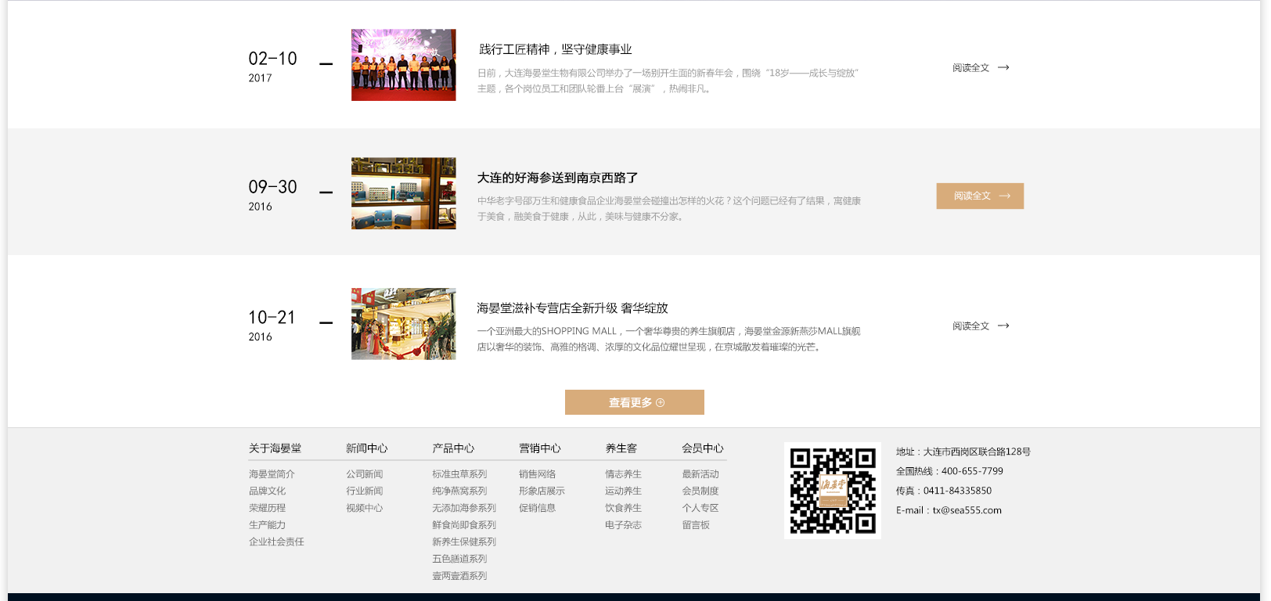
Task: Open 阅读全文 for 海晏堂滋补专营店 article
Action: click(981, 326)
